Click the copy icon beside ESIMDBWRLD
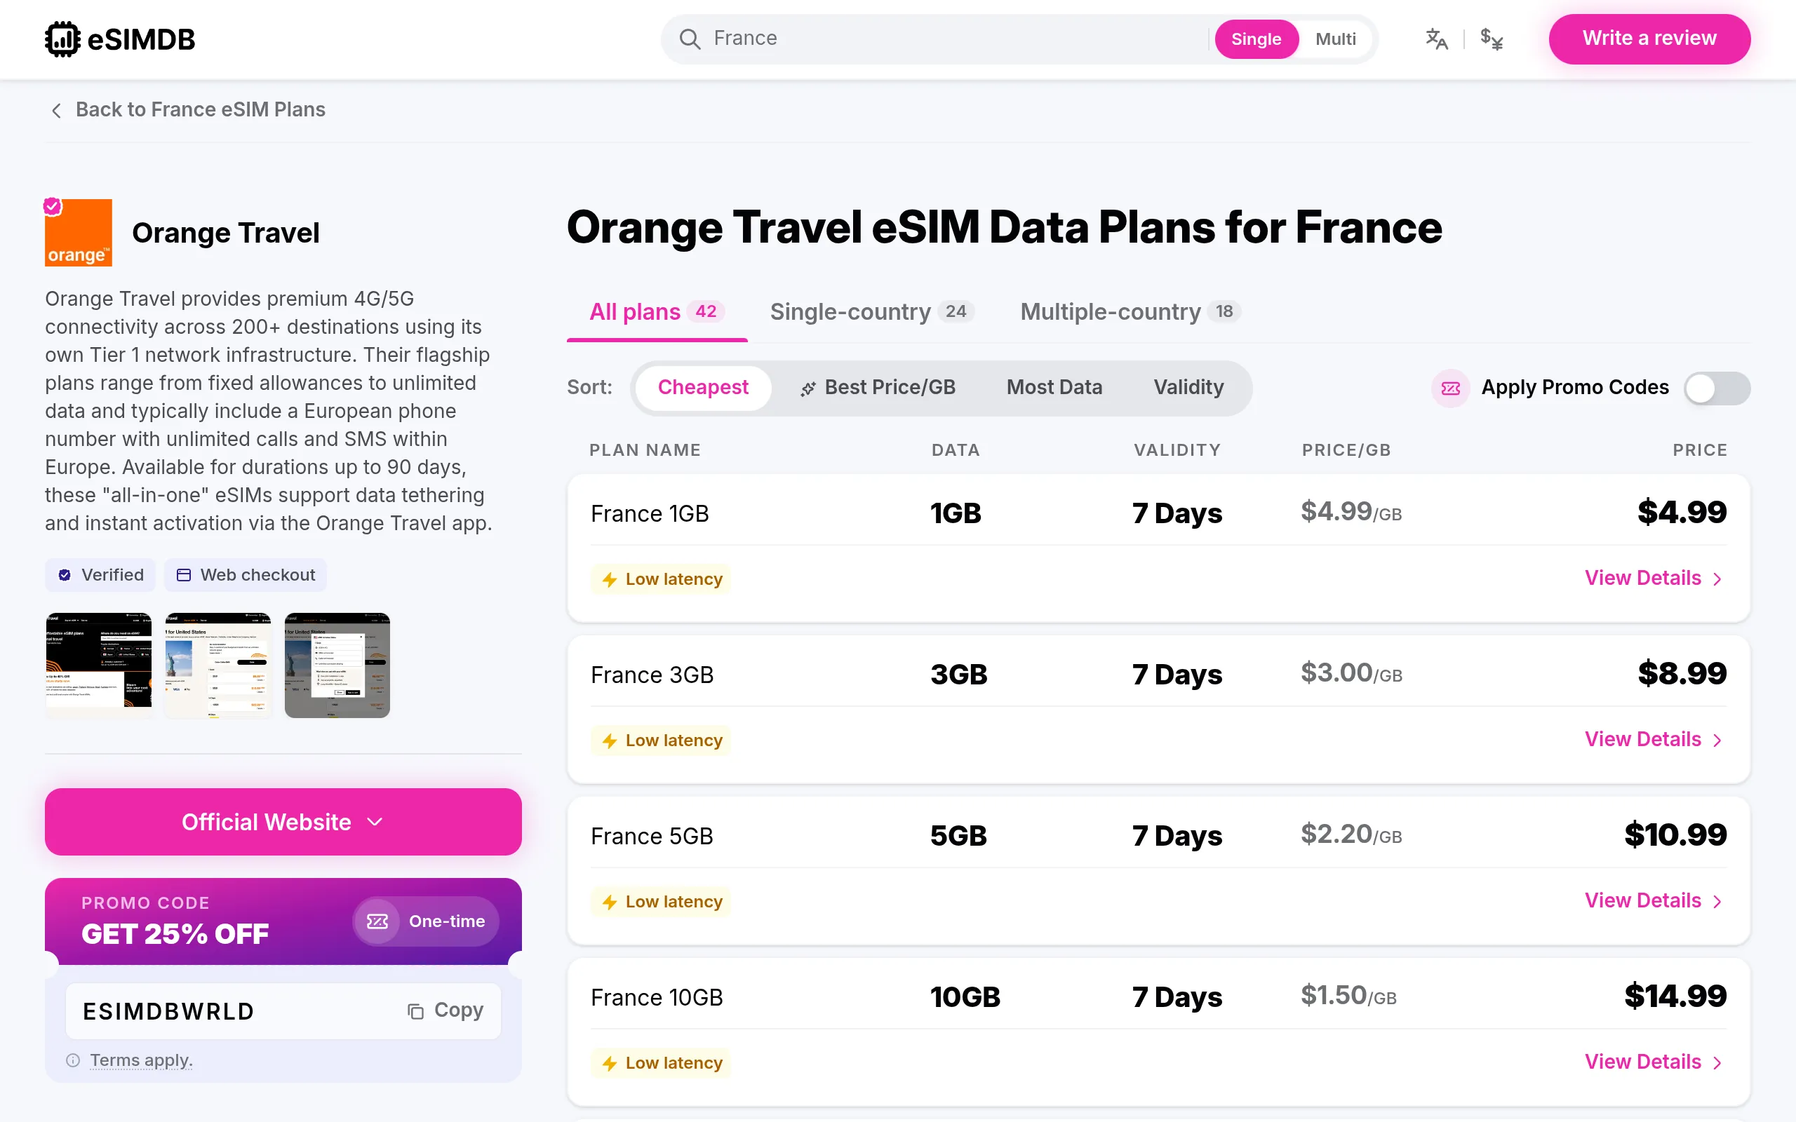Screen dimensions: 1796x1122 click(415, 1011)
